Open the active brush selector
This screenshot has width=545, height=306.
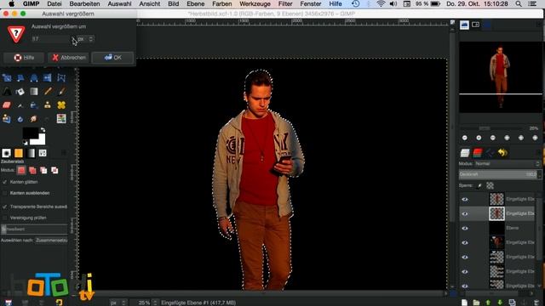pos(6,153)
